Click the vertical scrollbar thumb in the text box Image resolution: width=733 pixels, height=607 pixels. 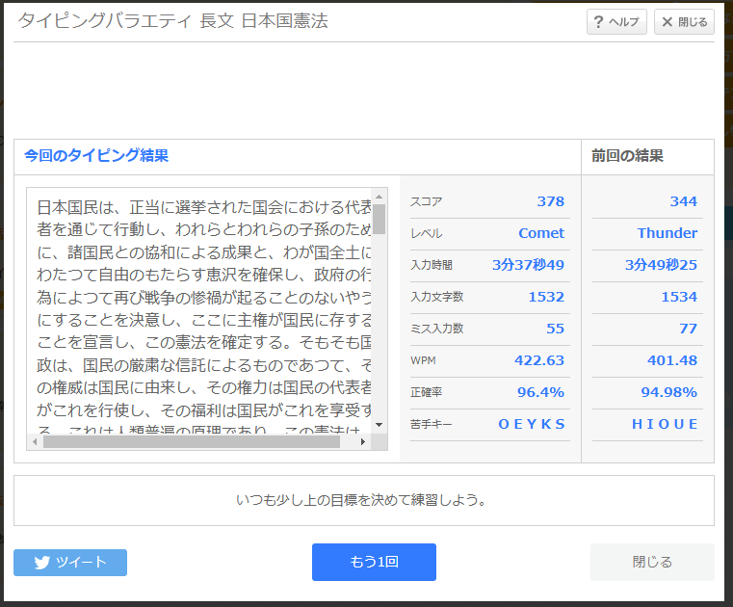click(380, 220)
